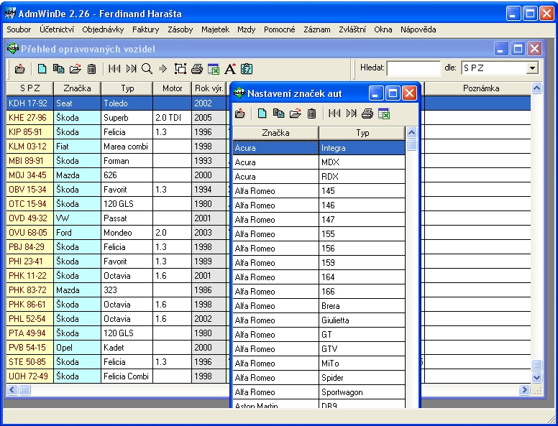
Task: Click the Motor column header
Action: (x=173, y=88)
